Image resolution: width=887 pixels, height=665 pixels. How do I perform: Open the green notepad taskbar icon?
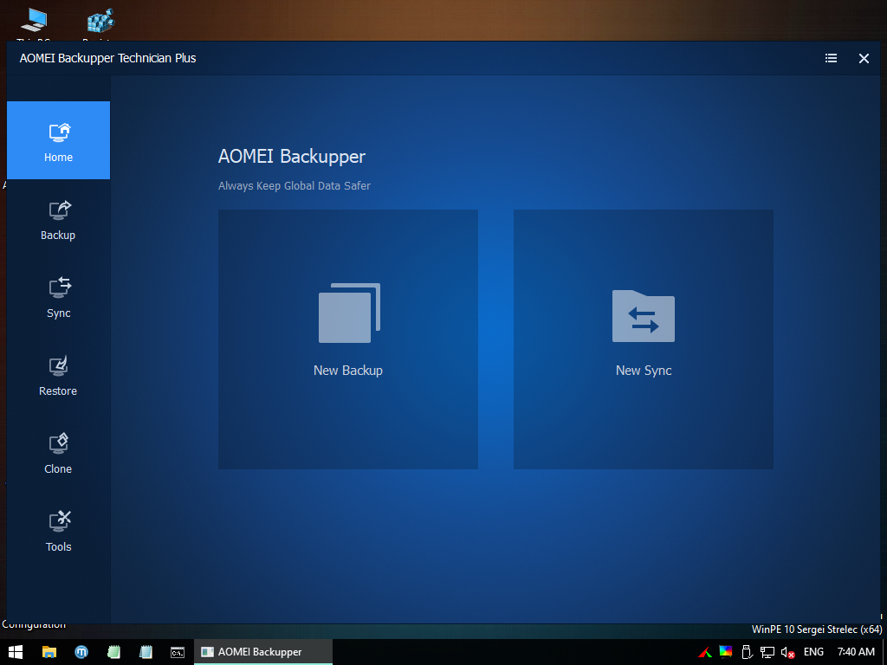113,652
